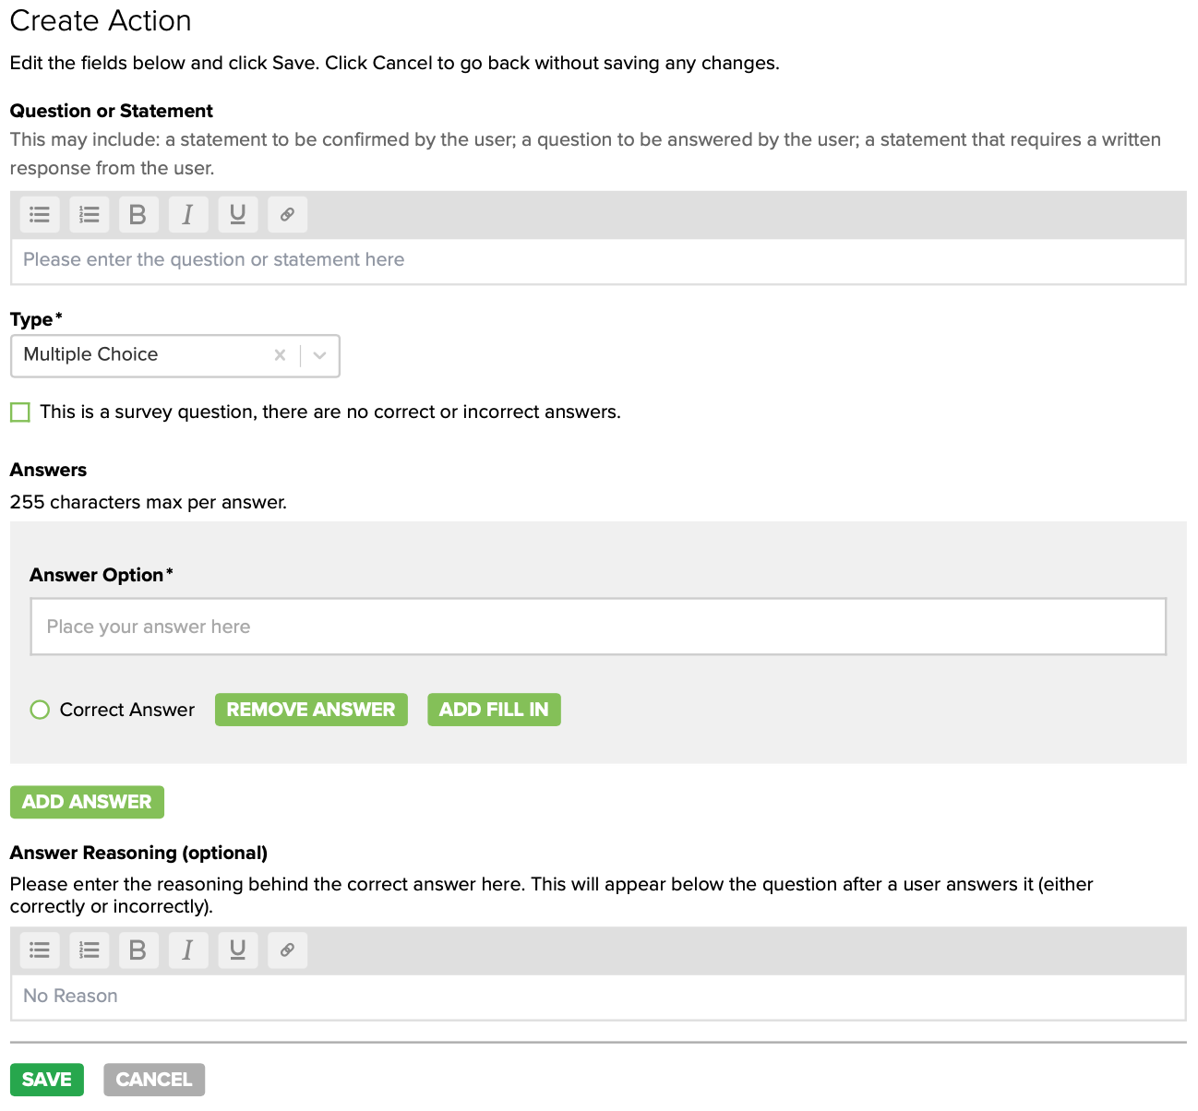Save the action
Screen dimensions: 1198x1111
tap(47, 1080)
